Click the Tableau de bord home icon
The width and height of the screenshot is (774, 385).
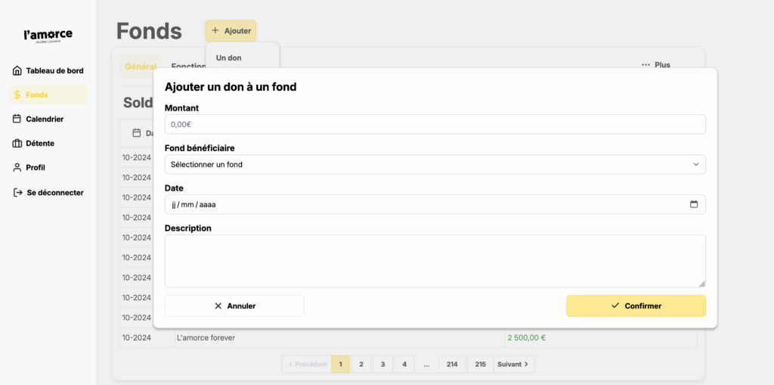17,71
